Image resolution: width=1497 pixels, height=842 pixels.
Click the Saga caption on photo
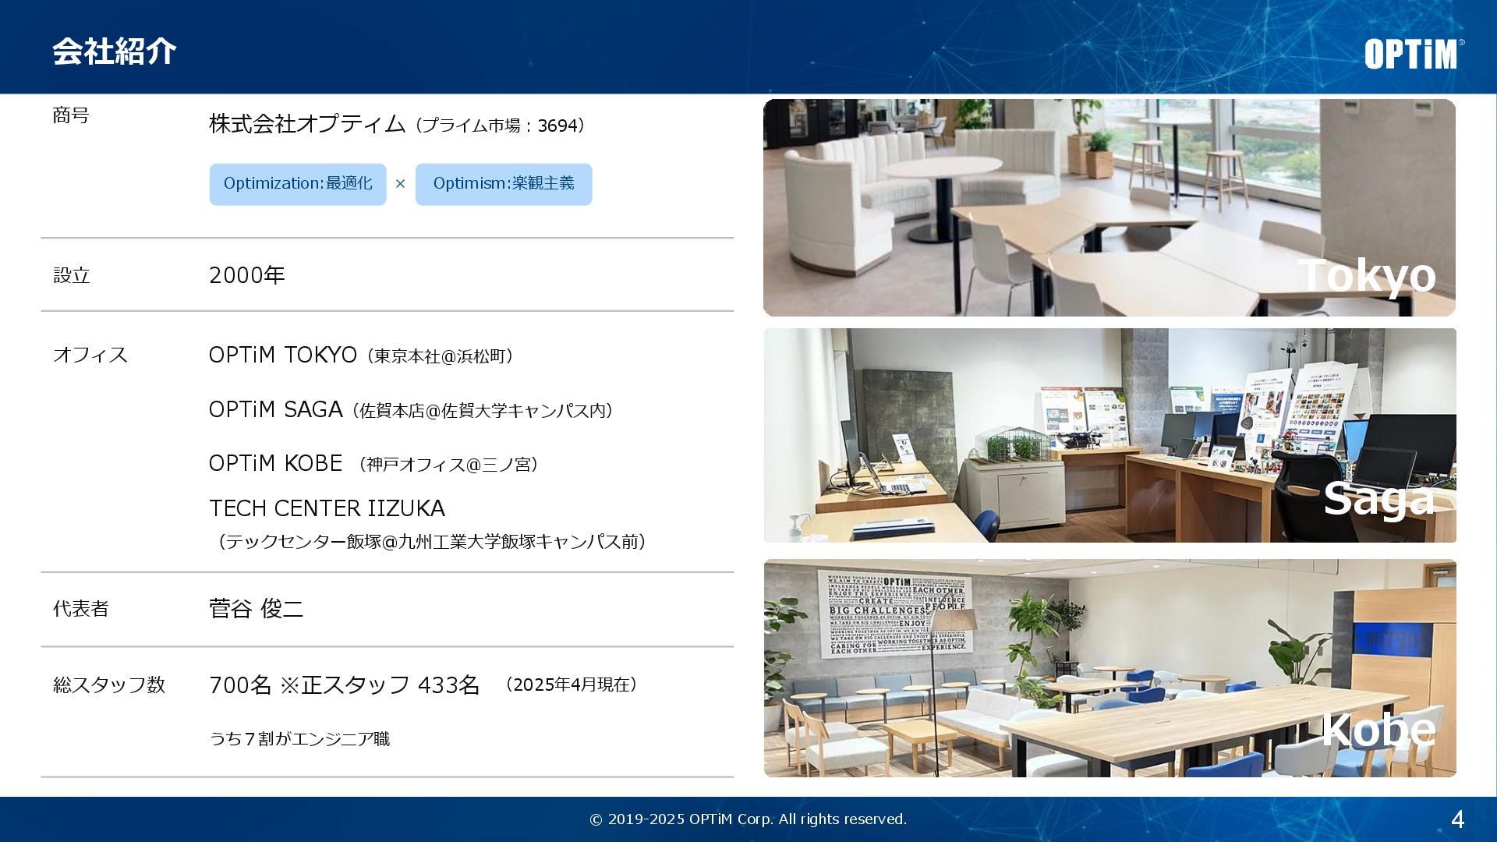pos(1378,498)
